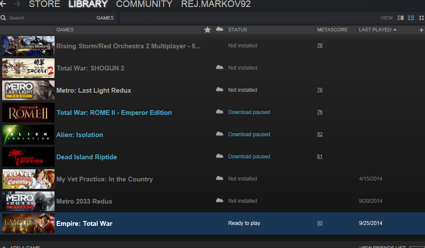Select Rising Storm/Red Orchestra 2 Multiplayer title
Viewport: 425px width, 248px height.
click(128, 46)
